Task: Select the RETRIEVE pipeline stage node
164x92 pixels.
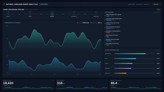Action: tap(74, 14)
